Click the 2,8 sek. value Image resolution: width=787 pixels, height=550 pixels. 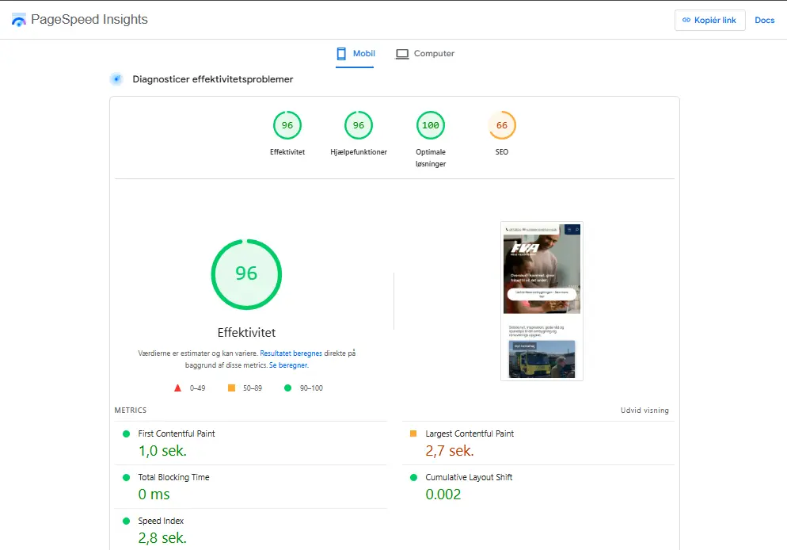pyautogui.click(x=162, y=538)
